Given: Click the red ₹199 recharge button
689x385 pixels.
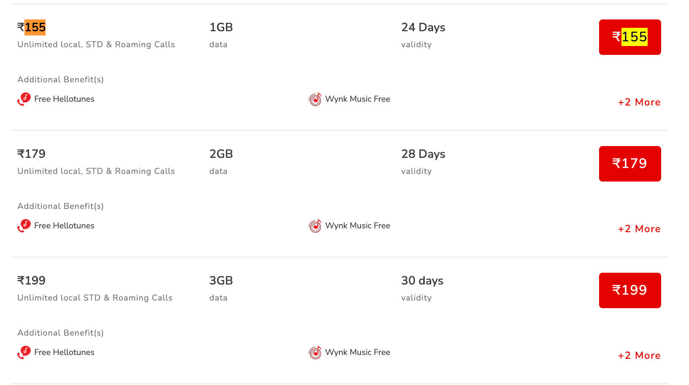Looking at the screenshot, I should click(x=629, y=290).
